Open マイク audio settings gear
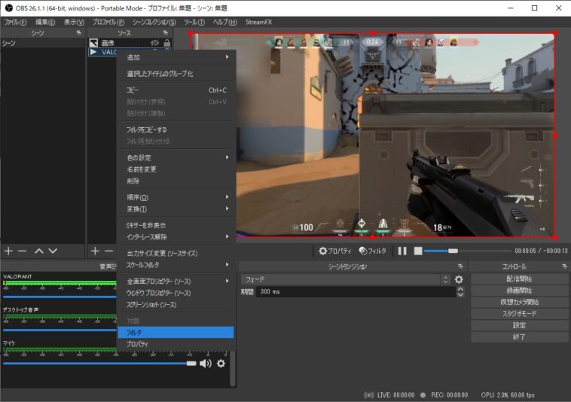Screen dimensions: 571x402 (x=221, y=364)
